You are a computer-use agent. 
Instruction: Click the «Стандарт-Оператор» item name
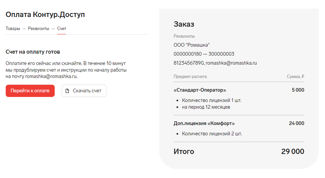200,90
